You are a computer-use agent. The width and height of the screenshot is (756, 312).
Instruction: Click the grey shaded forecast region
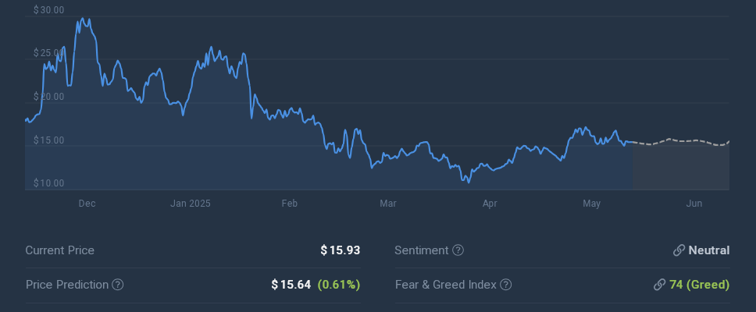pyautogui.click(x=680, y=166)
